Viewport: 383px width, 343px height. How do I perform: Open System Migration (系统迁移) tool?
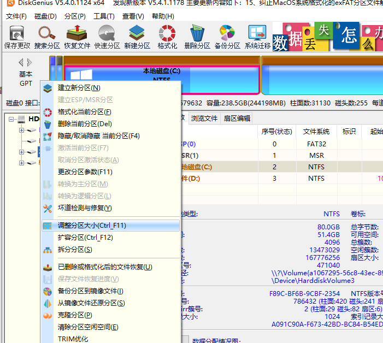click(x=257, y=37)
